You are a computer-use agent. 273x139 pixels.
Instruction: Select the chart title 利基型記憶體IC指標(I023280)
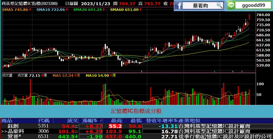pyautogui.click(x=29, y=3)
